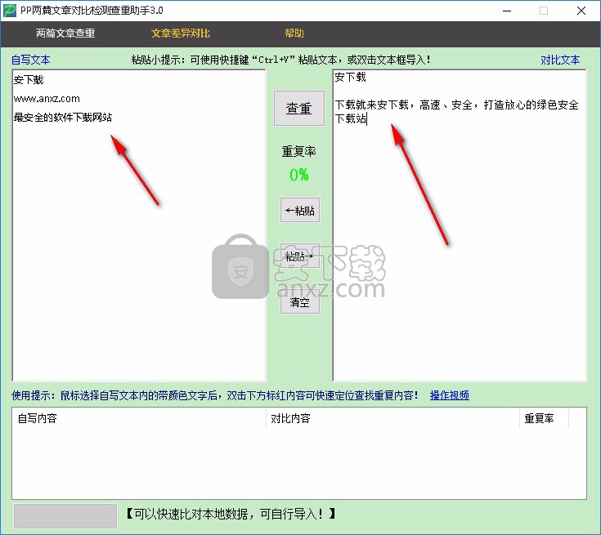Click the 使用提示 instruction text

pos(214,395)
